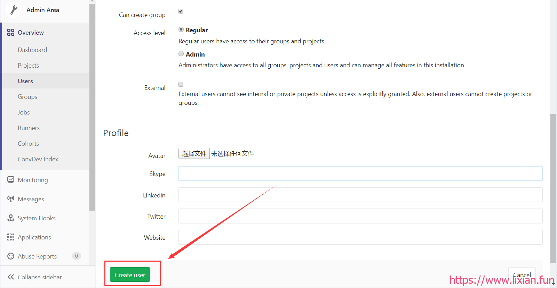This screenshot has height=288, width=557.
Task: Open the Cohorts page
Action: pos(28,144)
